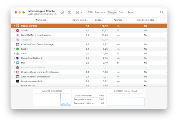Click the Creative Cloud Libraries Synchronizer icon
The image size is (178, 123).
18,72
